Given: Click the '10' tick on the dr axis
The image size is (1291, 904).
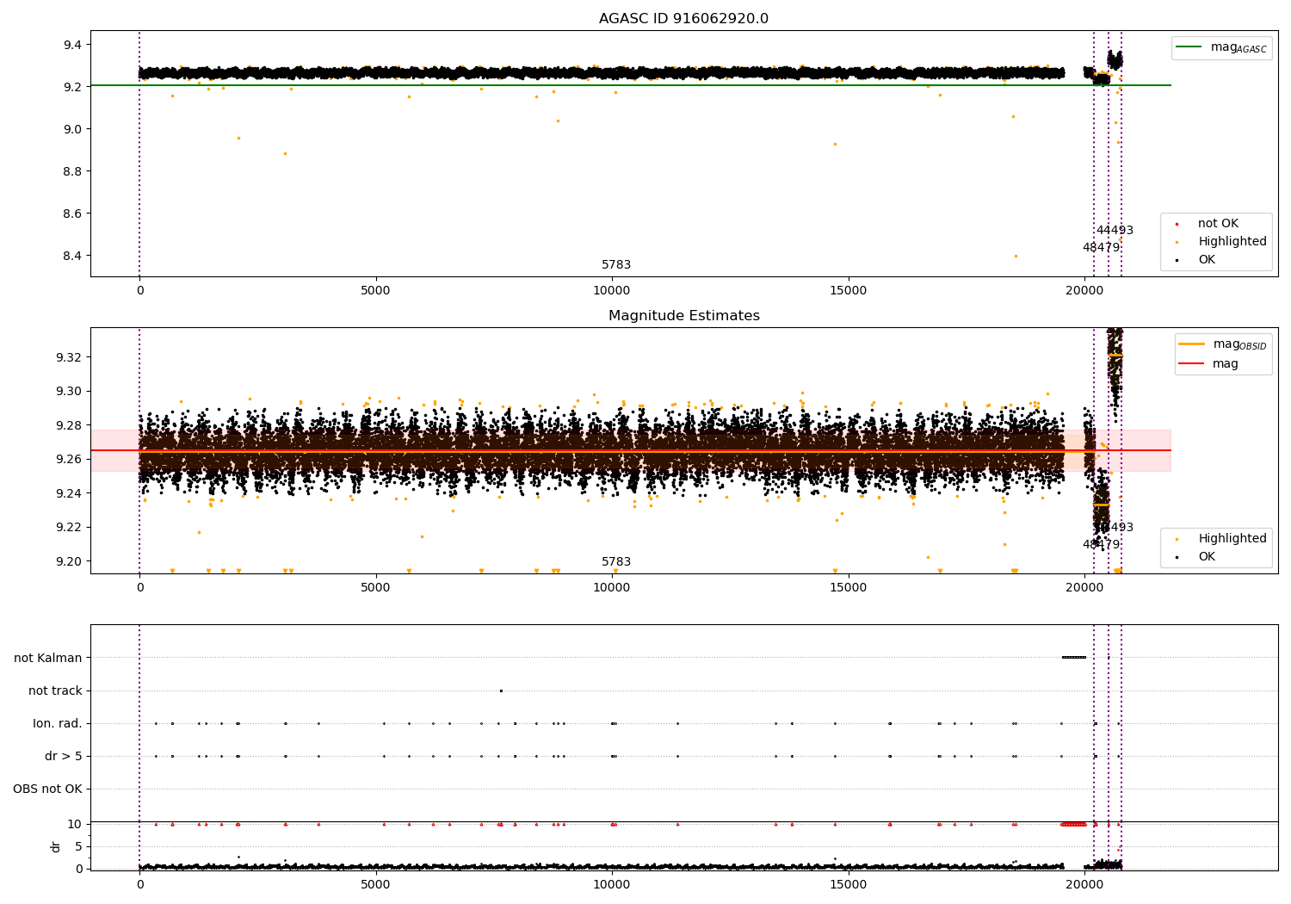Looking at the screenshot, I should 75,824.
